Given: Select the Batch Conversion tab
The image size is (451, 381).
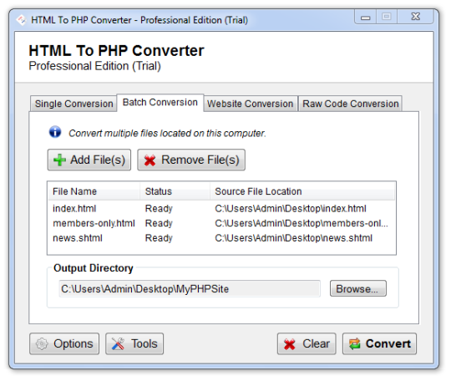Looking at the screenshot, I should [160, 103].
